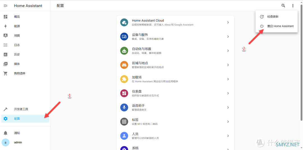303x150 pixels.
Task: Click the 购物清单 shopping cart icon
Action: pyautogui.click(x=5, y=73)
